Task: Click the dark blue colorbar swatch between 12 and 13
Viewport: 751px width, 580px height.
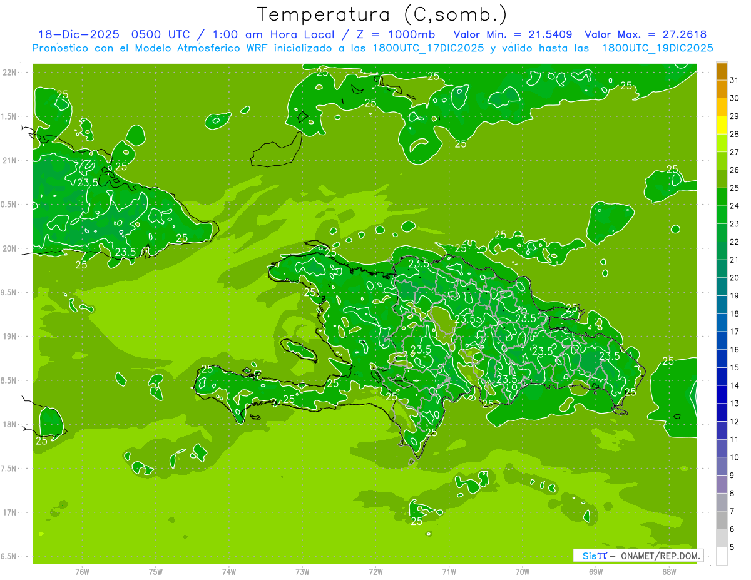Action: pyautogui.click(x=722, y=413)
